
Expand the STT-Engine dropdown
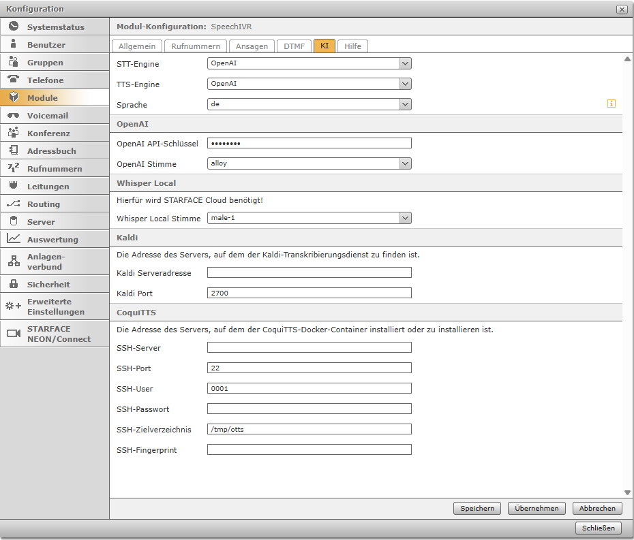405,63
